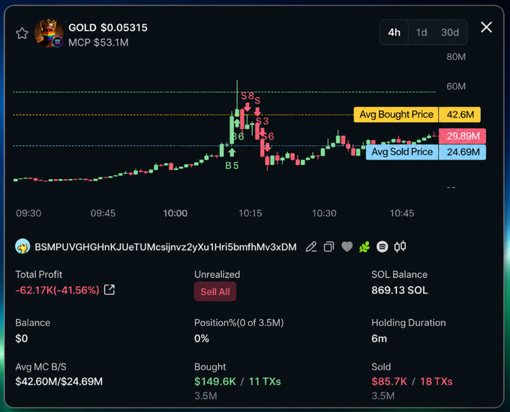The image size is (510, 412).
Task: Star the GOLD token as favorite
Action: click(22, 34)
